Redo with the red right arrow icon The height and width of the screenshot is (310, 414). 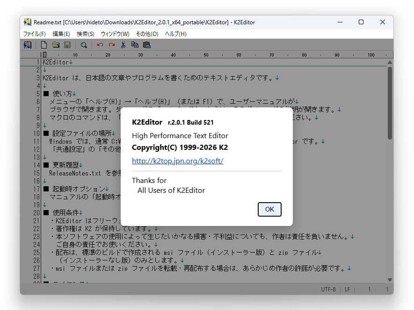(112, 45)
